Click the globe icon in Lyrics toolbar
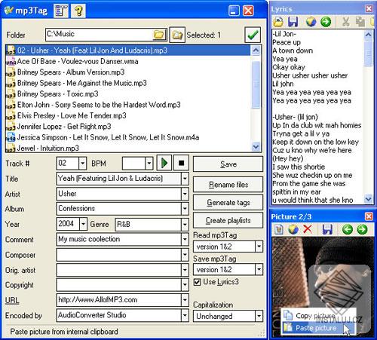Viewport: 377px width, 340px height. (x=311, y=22)
